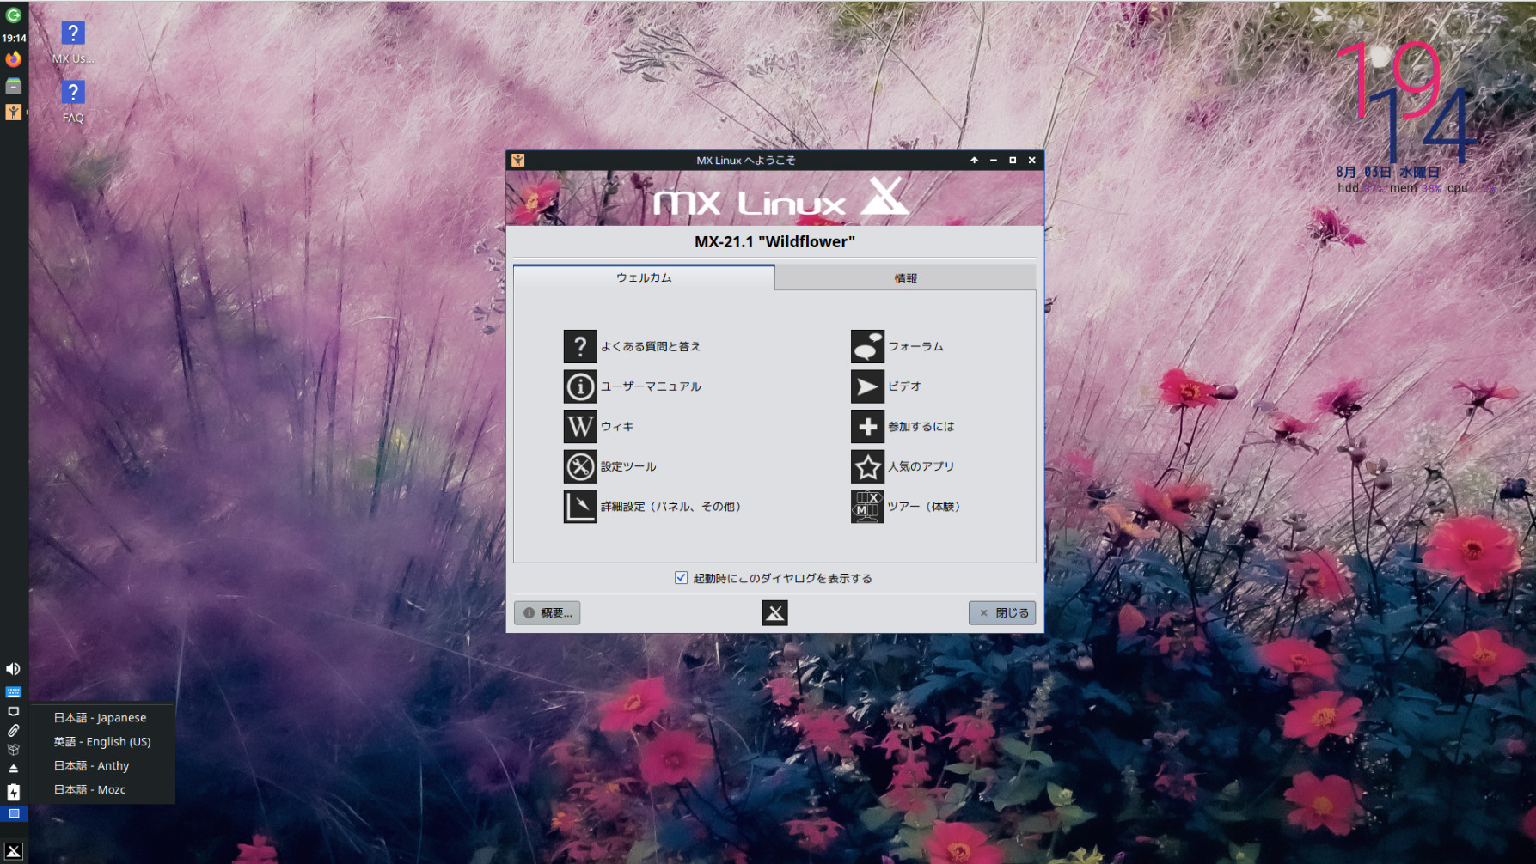Screen dimensions: 1536x864
Task: Click the 人気のアプリ label
Action: click(921, 466)
